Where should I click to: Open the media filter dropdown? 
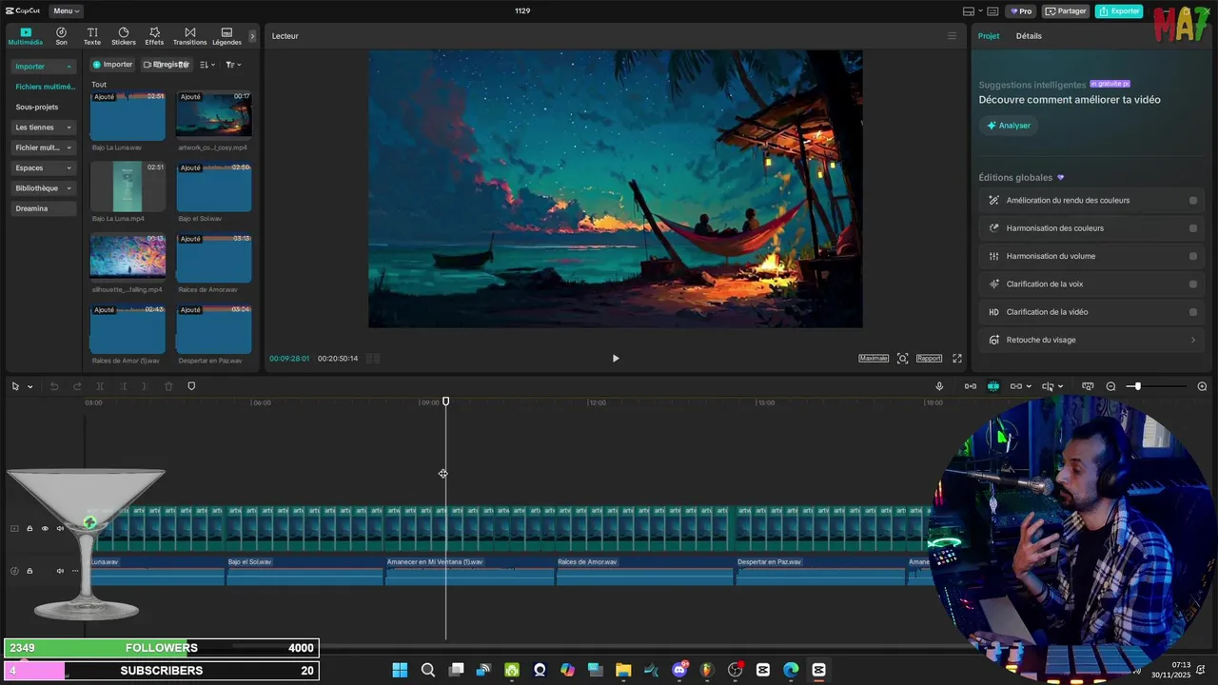coord(233,65)
